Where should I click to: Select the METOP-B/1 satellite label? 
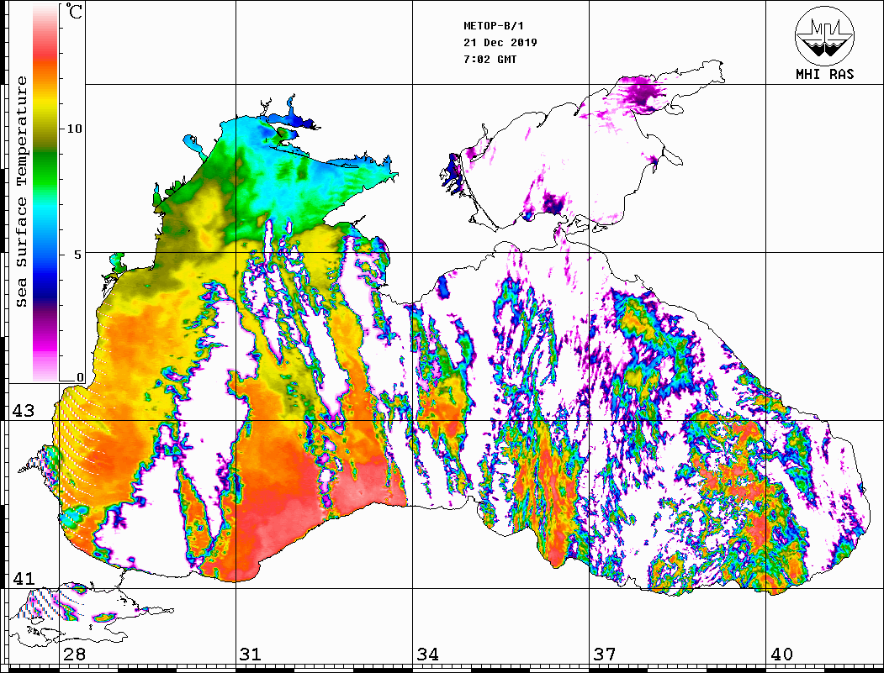tap(494, 26)
